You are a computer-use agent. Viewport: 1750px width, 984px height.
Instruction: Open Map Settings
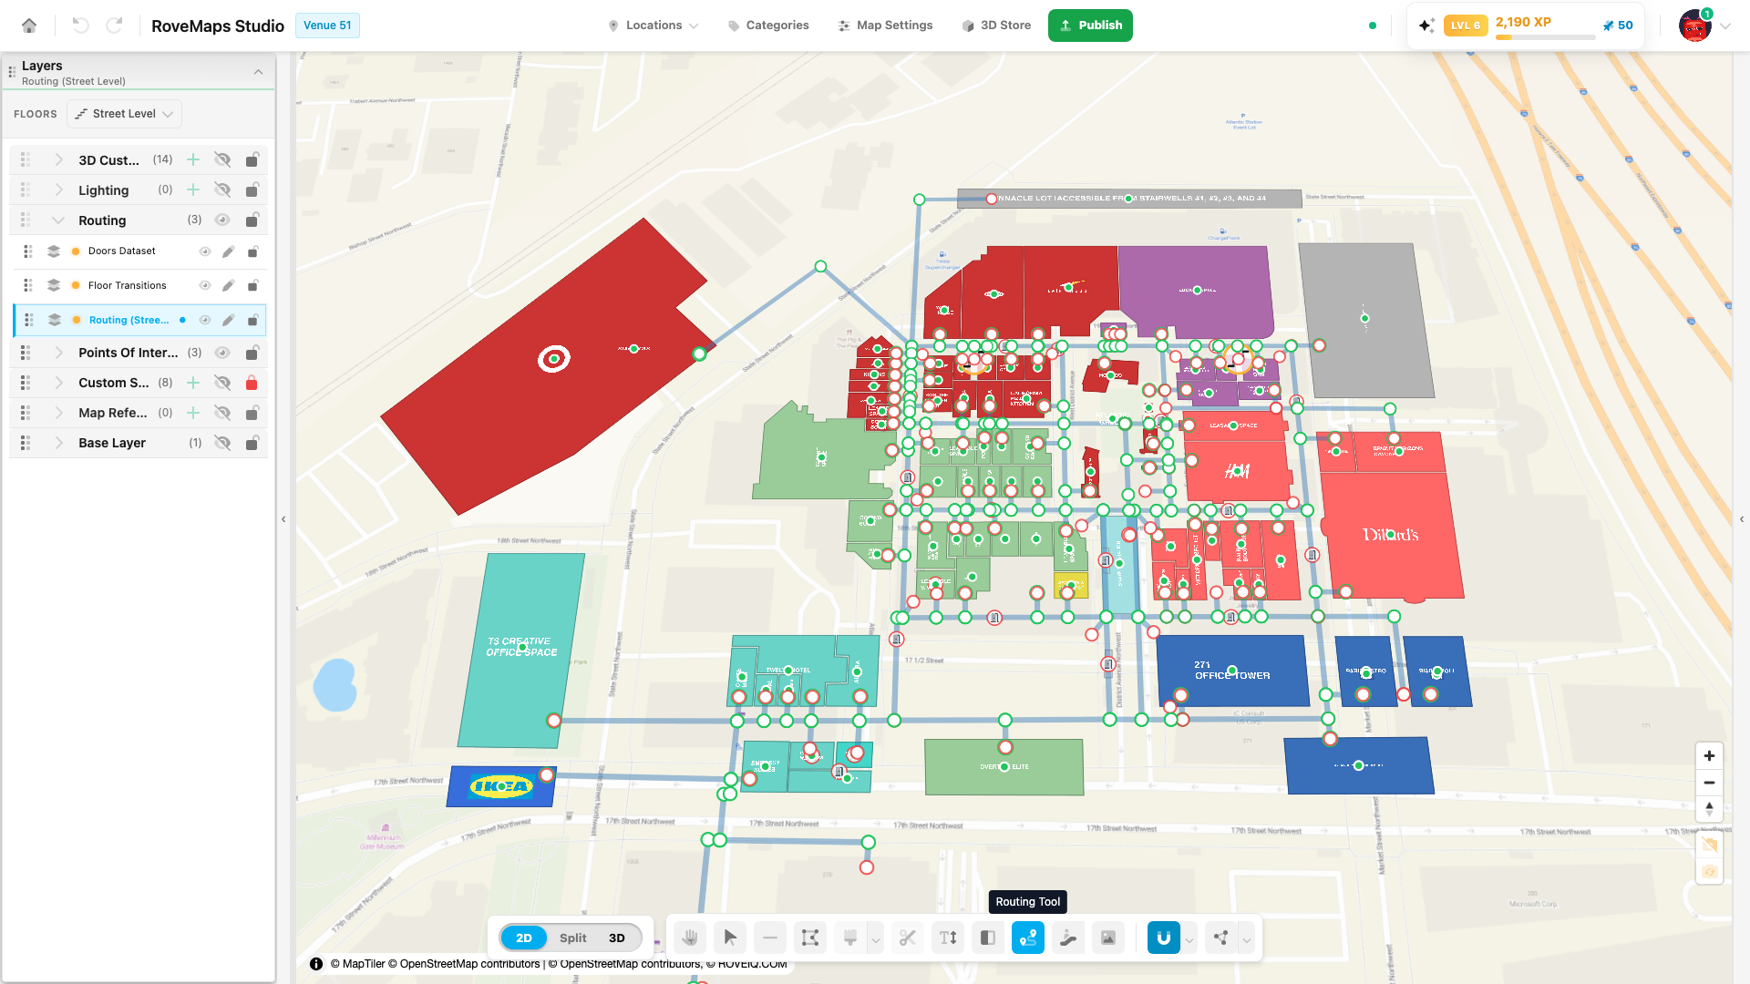886,26
